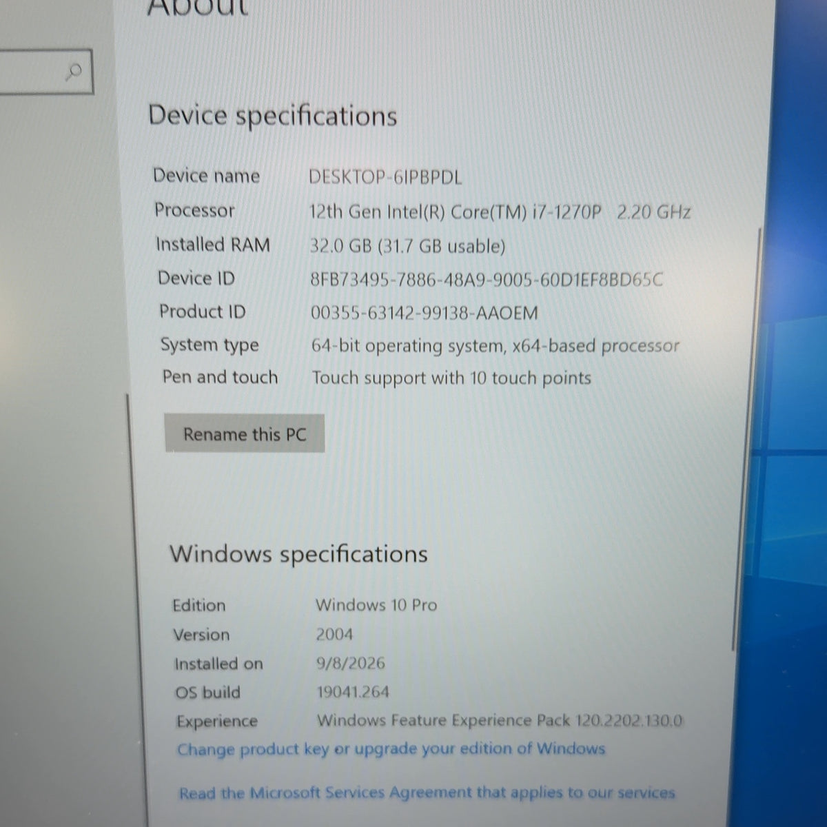Viewport: 827px width, 827px height.
Task: Select Device ID value 8FB73495-7886-48A9-9005-60D1EF8BD65C
Action: tap(487, 280)
